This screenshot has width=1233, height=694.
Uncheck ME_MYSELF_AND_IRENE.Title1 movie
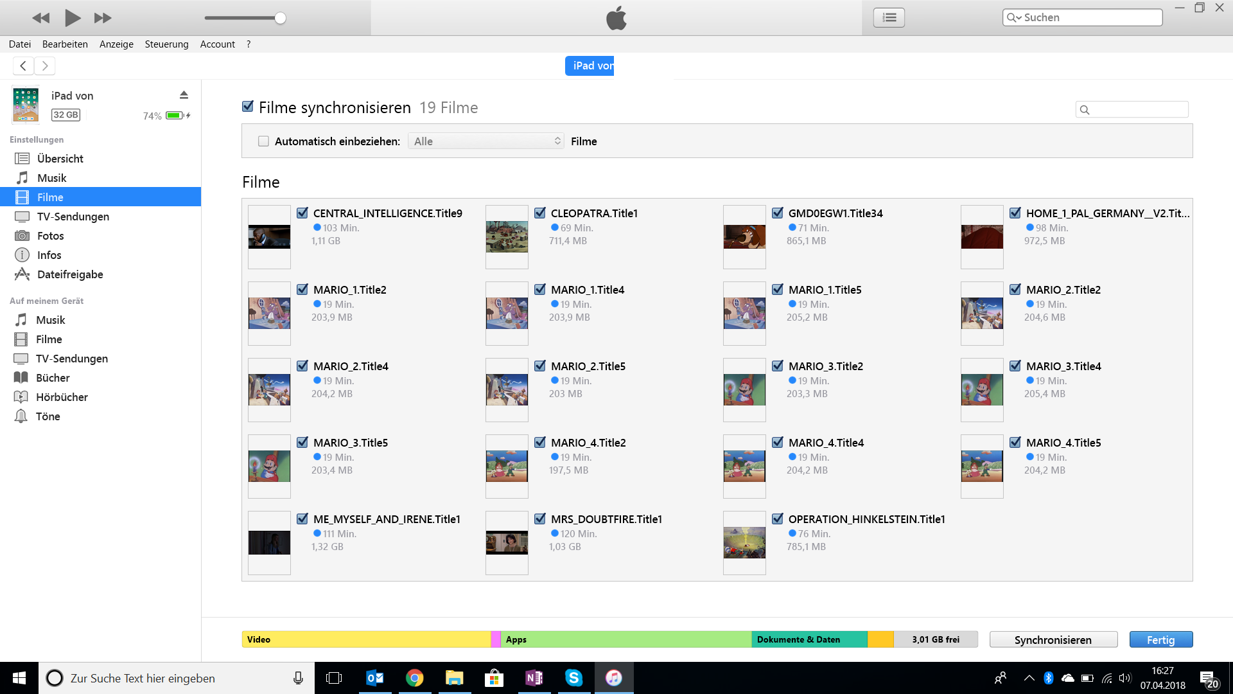(x=302, y=519)
